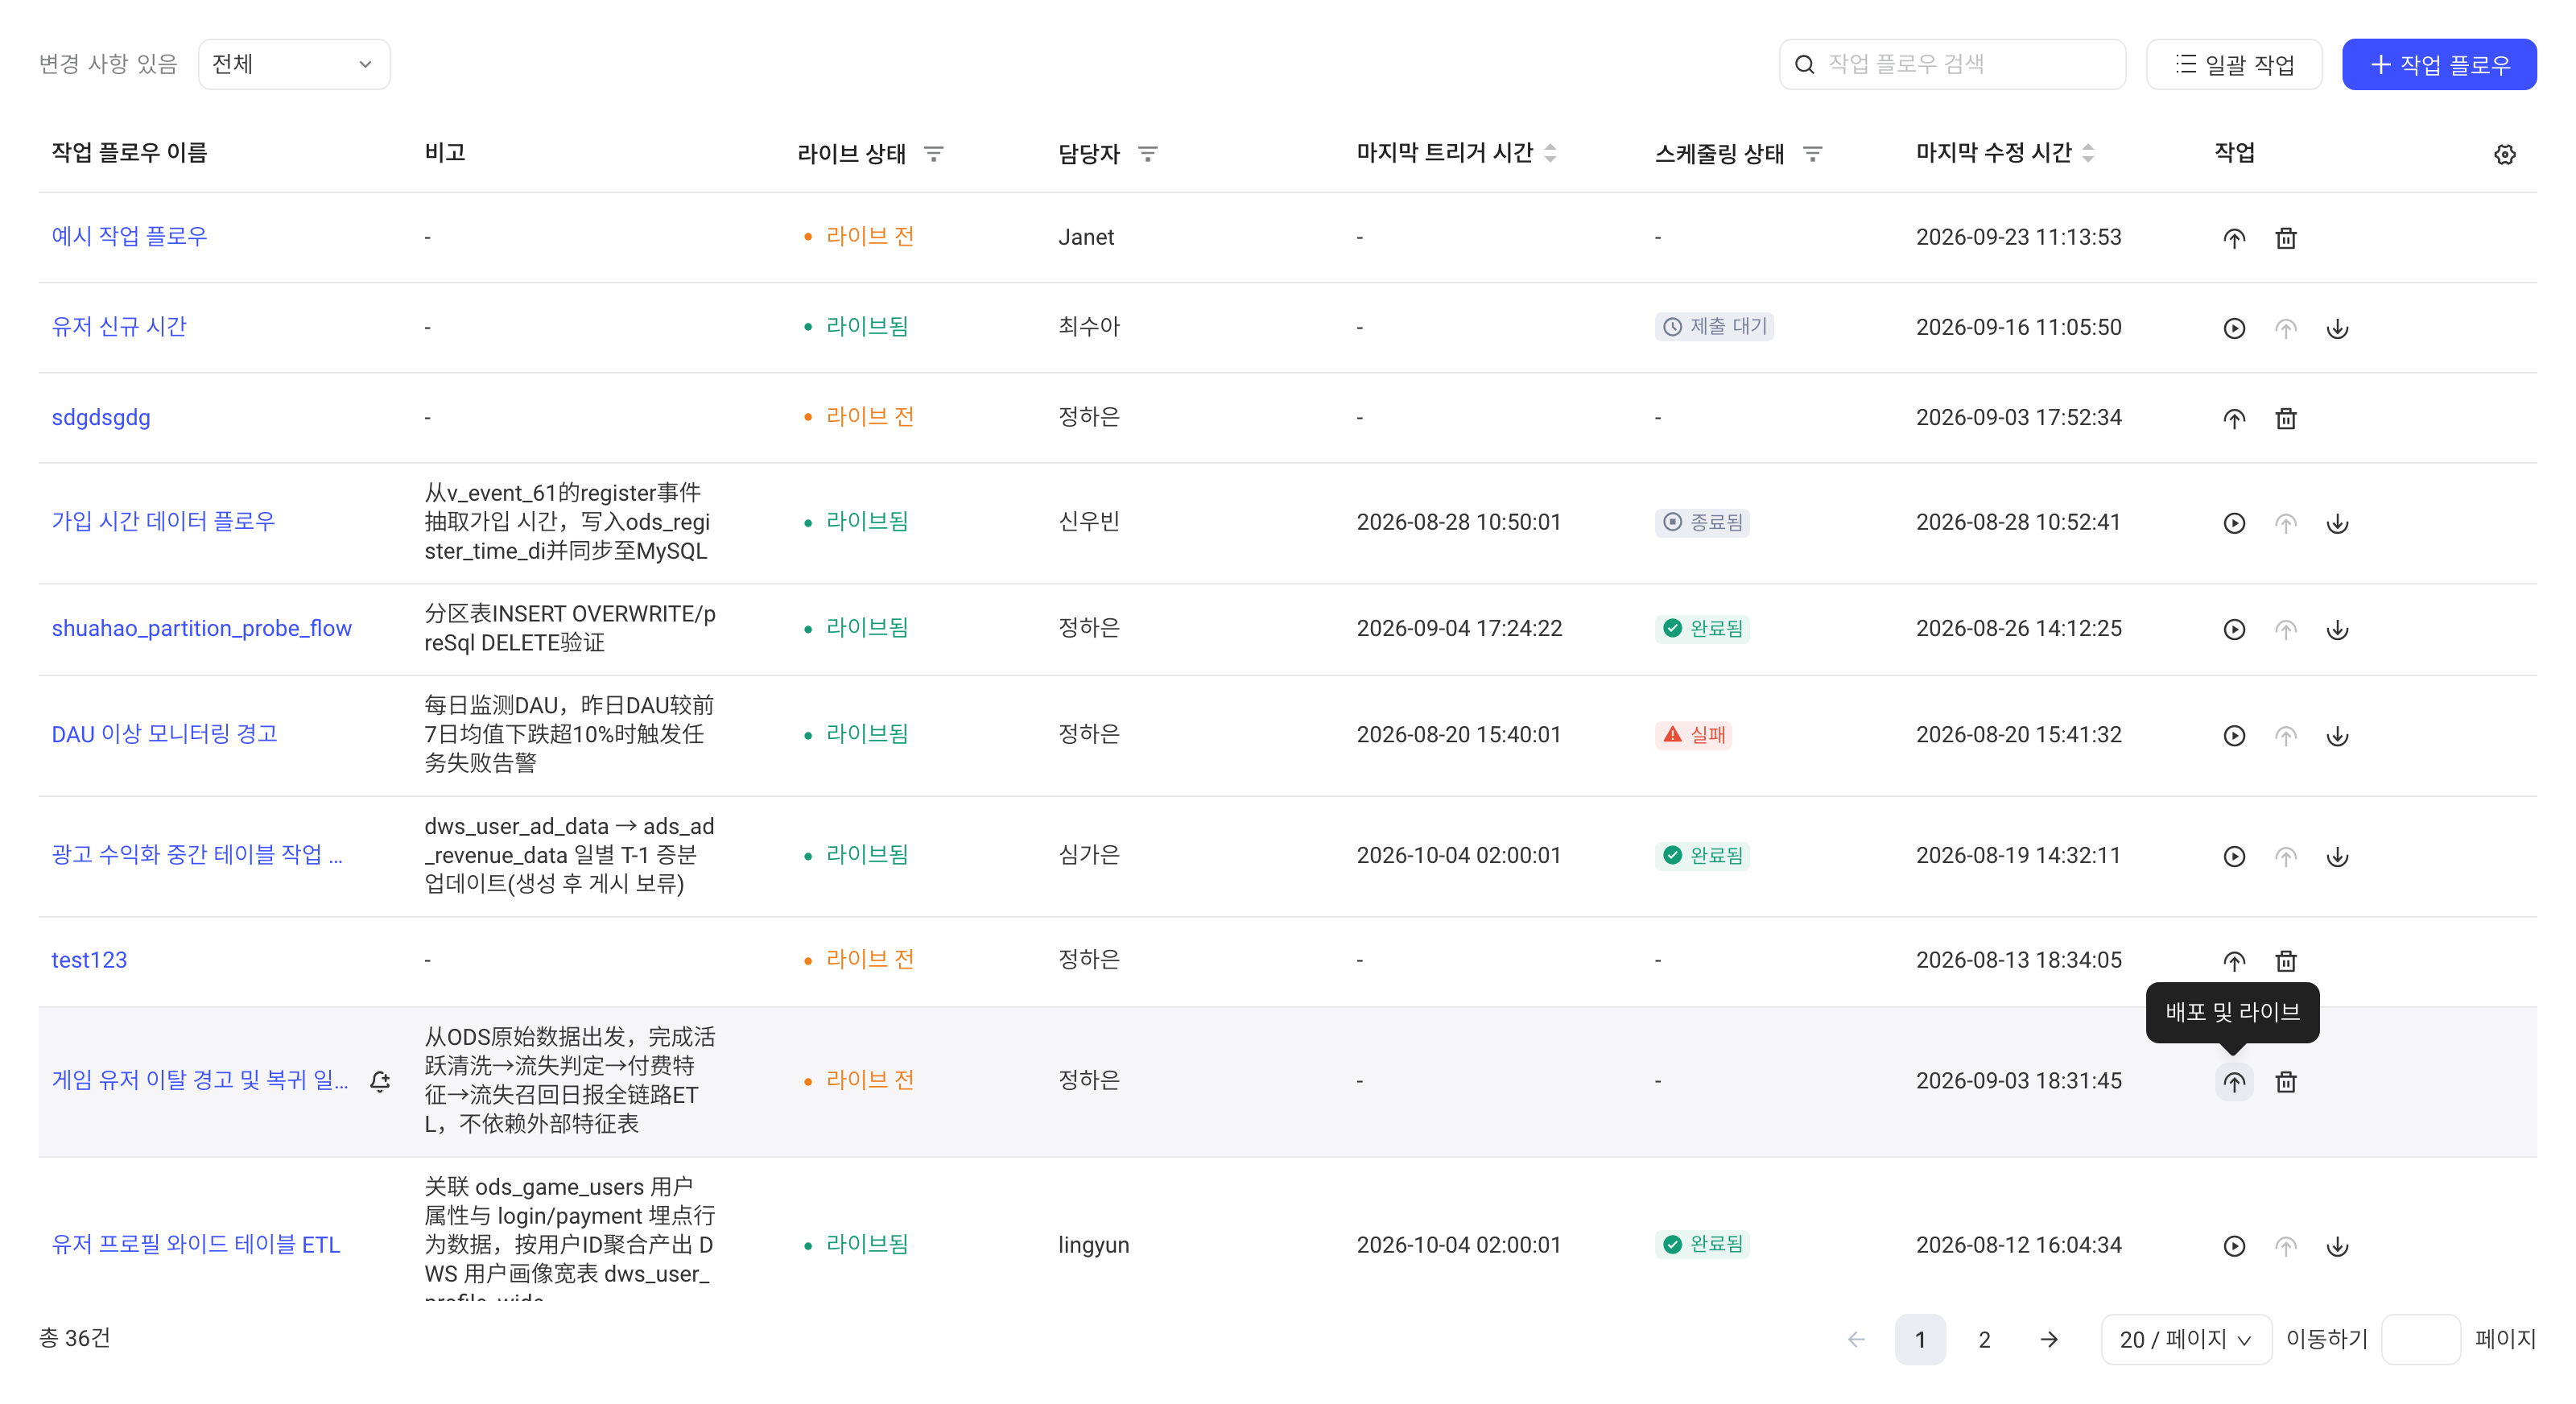This screenshot has height=1404, width=2576.
Task: Click the next page arrow
Action: 2048,1339
